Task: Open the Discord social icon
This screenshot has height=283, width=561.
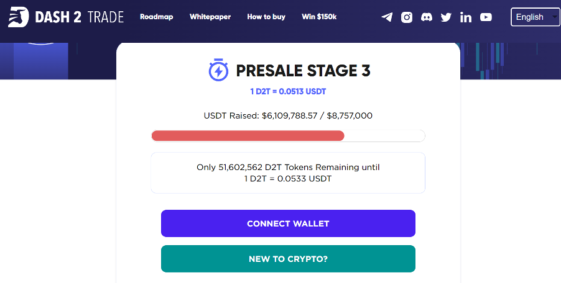Action: [427, 17]
